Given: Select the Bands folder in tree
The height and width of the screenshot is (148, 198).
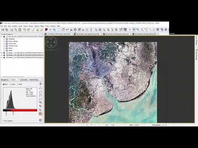Looking at the screenshot, I should (x=10, y=48).
